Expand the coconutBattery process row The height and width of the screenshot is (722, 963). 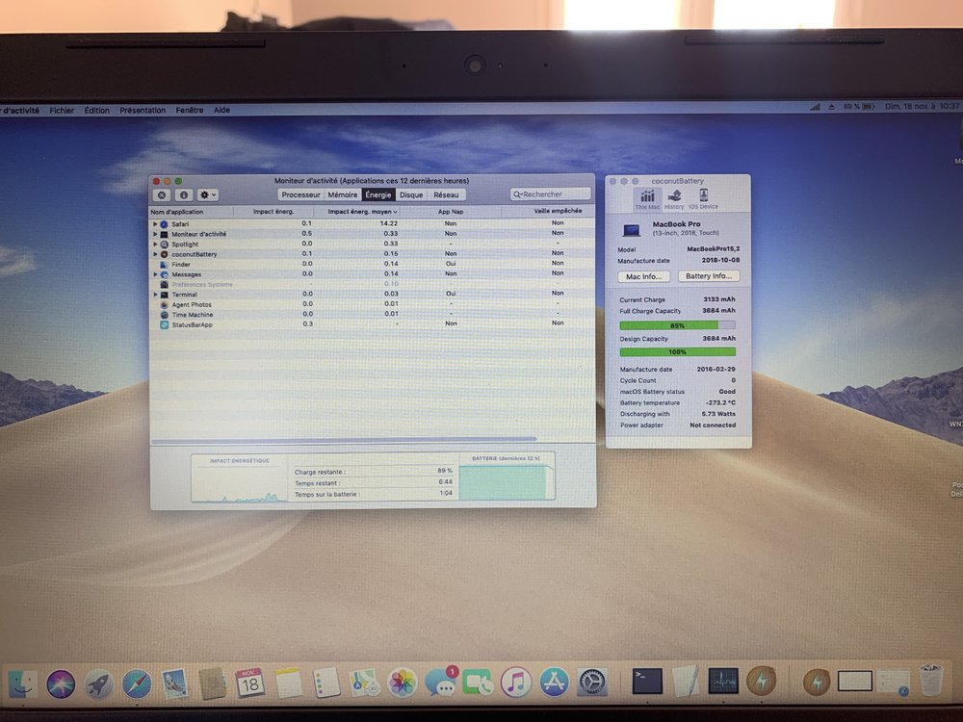click(x=155, y=254)
